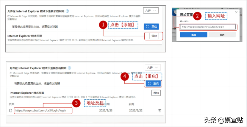Click the blue 重启 button in the top settings panel
247x127 pixels.
click(x=151, y=26)
